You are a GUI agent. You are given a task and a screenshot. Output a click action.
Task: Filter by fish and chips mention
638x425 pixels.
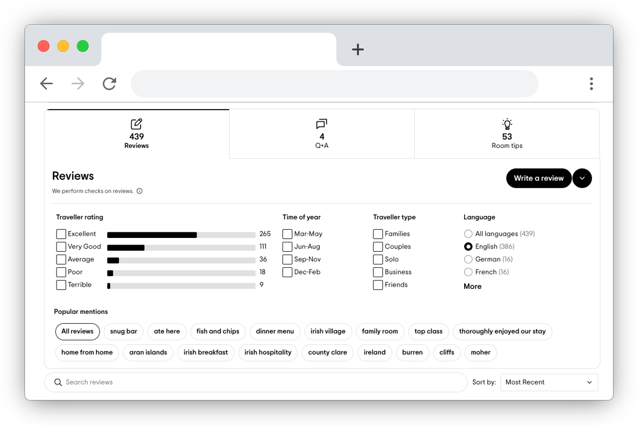[x=218, y=331]
